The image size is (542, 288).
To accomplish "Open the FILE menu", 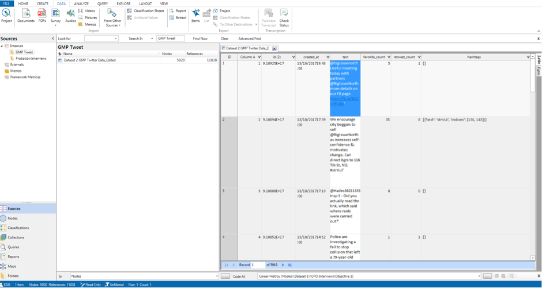I will coord(7,3).
